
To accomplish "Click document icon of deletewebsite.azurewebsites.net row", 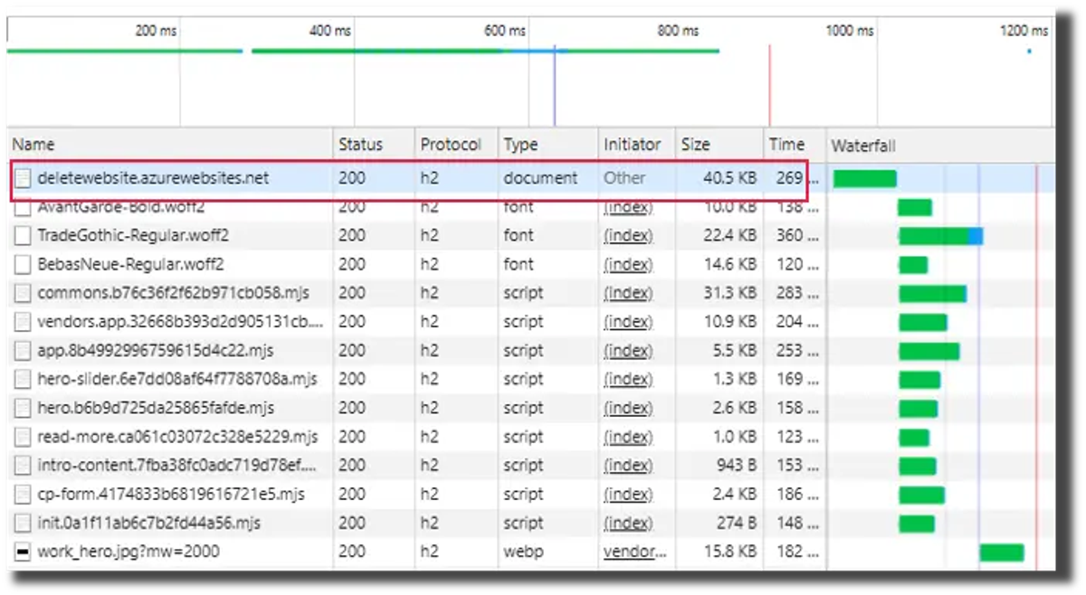I will coord(23,178).
